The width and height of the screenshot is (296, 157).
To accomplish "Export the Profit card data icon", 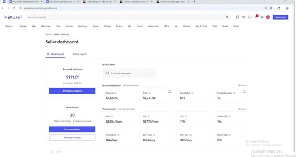I will 170,91.
